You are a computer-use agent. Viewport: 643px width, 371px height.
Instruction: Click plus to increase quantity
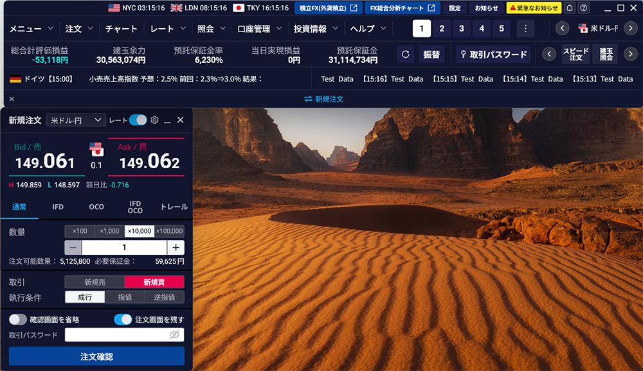(x=176, y=248)
